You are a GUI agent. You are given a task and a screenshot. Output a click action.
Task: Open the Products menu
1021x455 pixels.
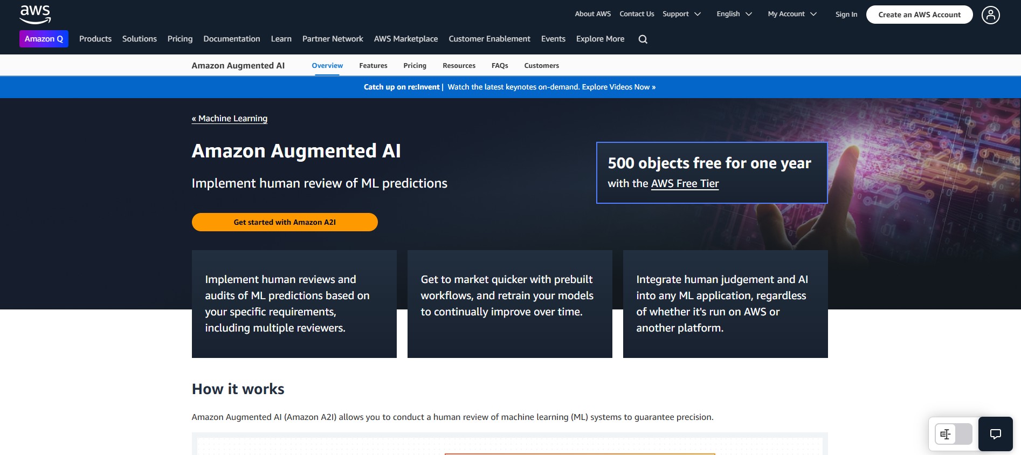pos(95,39)
